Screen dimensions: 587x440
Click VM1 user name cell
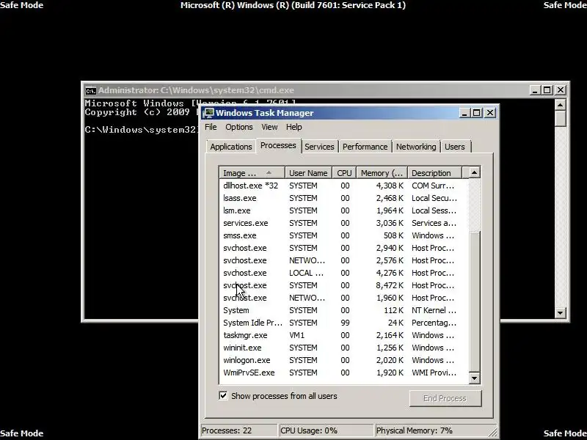click(x=297, y=335)
